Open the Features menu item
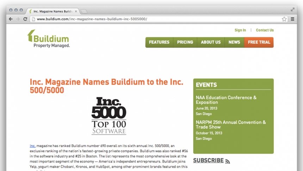 (159, 42)
